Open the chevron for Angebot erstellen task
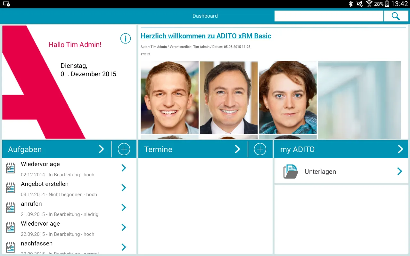 coord(124,188)
